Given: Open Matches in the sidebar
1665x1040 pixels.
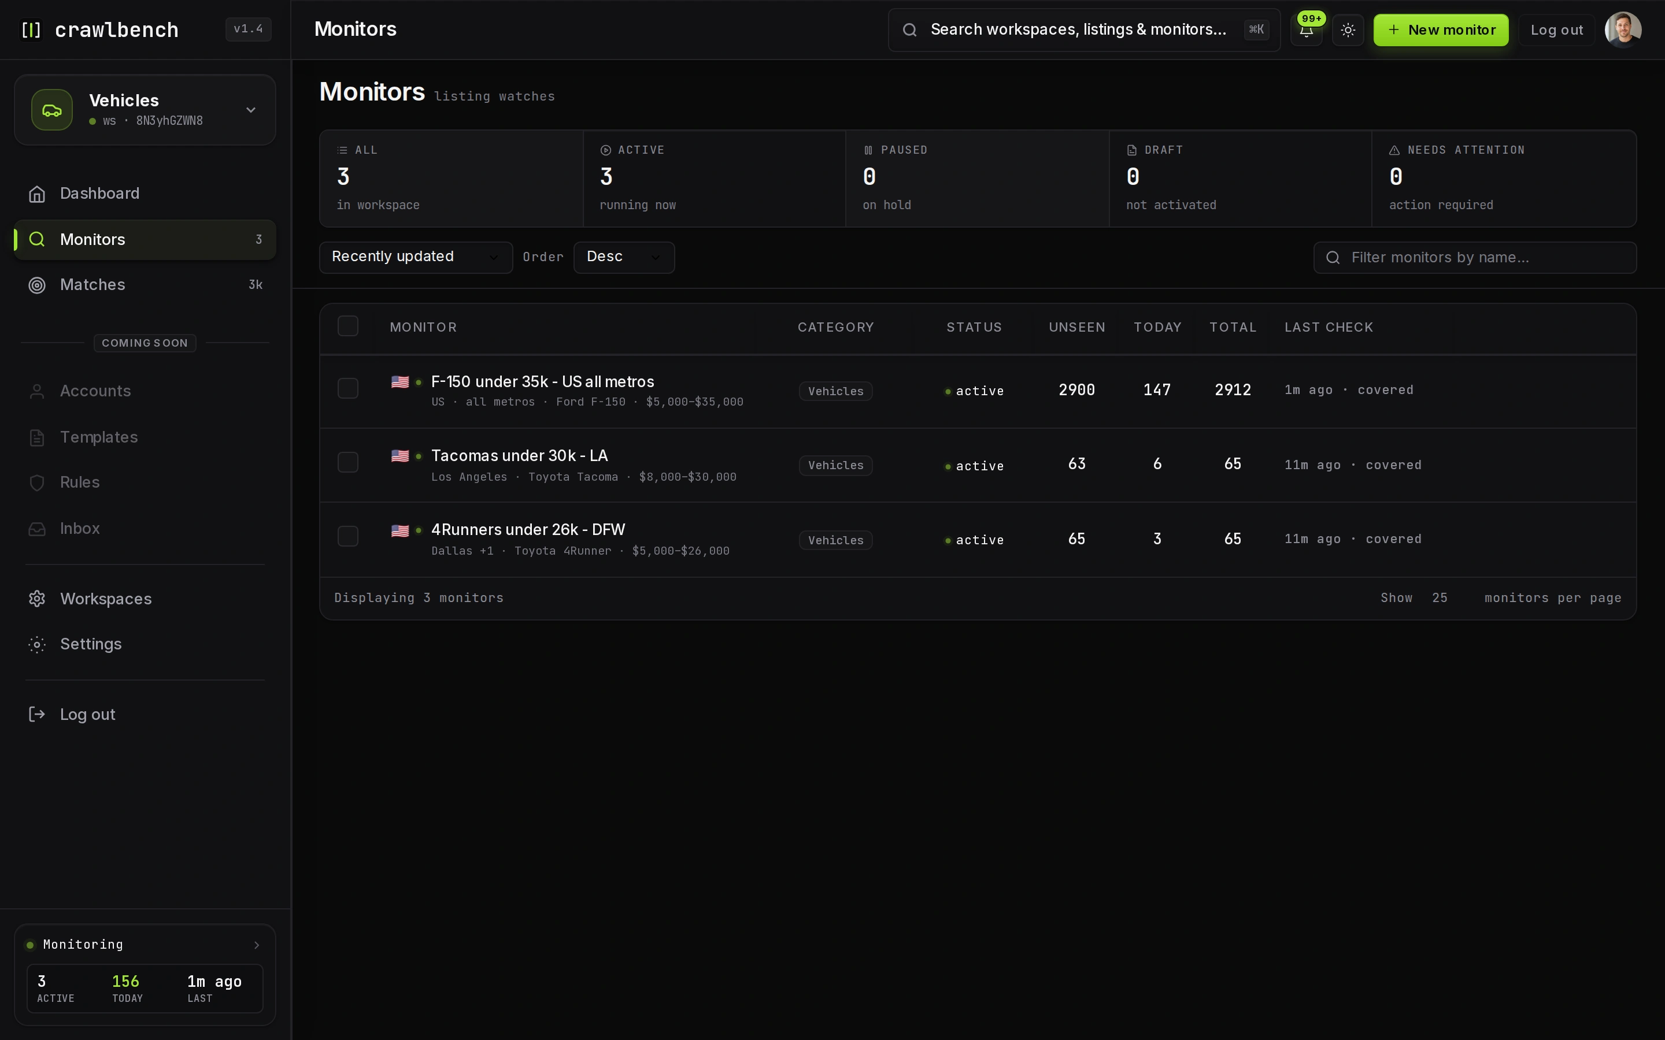Looking at the screenshot, I should coord(145,285).
